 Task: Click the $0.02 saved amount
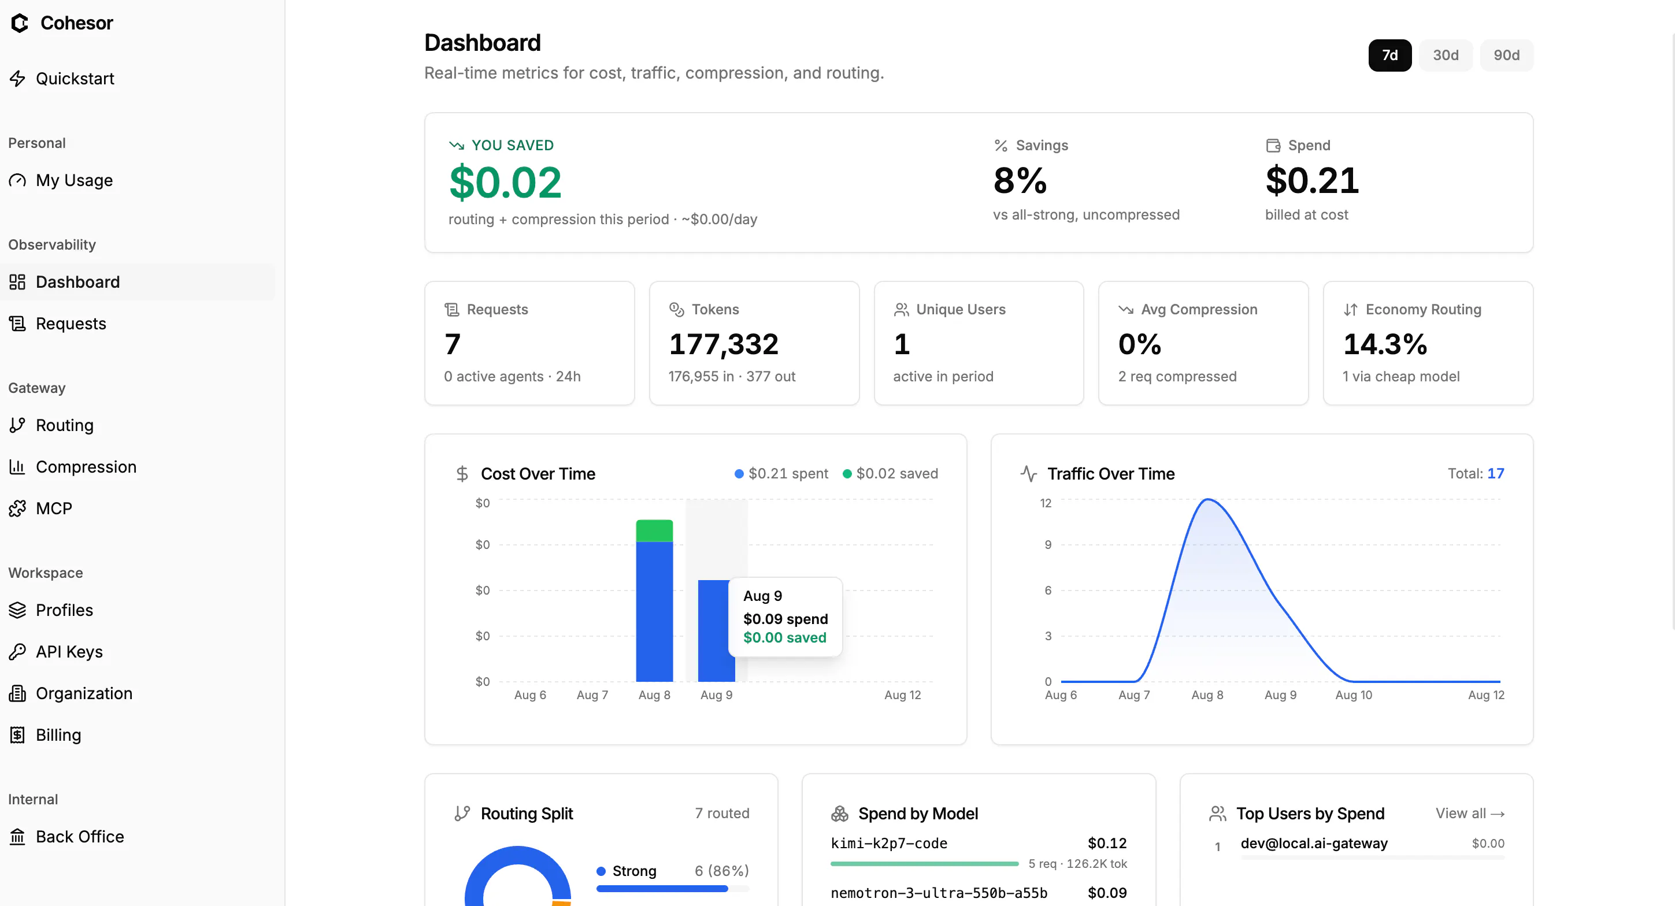505,183
